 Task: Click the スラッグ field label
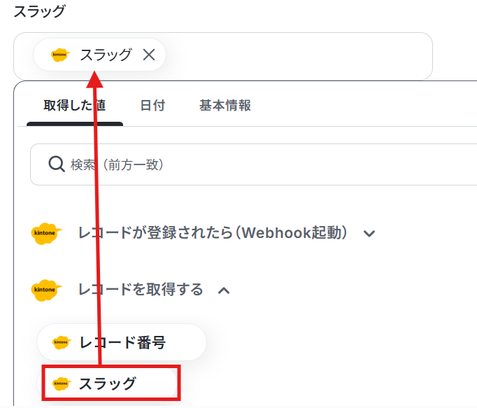(x=39, y=12)
